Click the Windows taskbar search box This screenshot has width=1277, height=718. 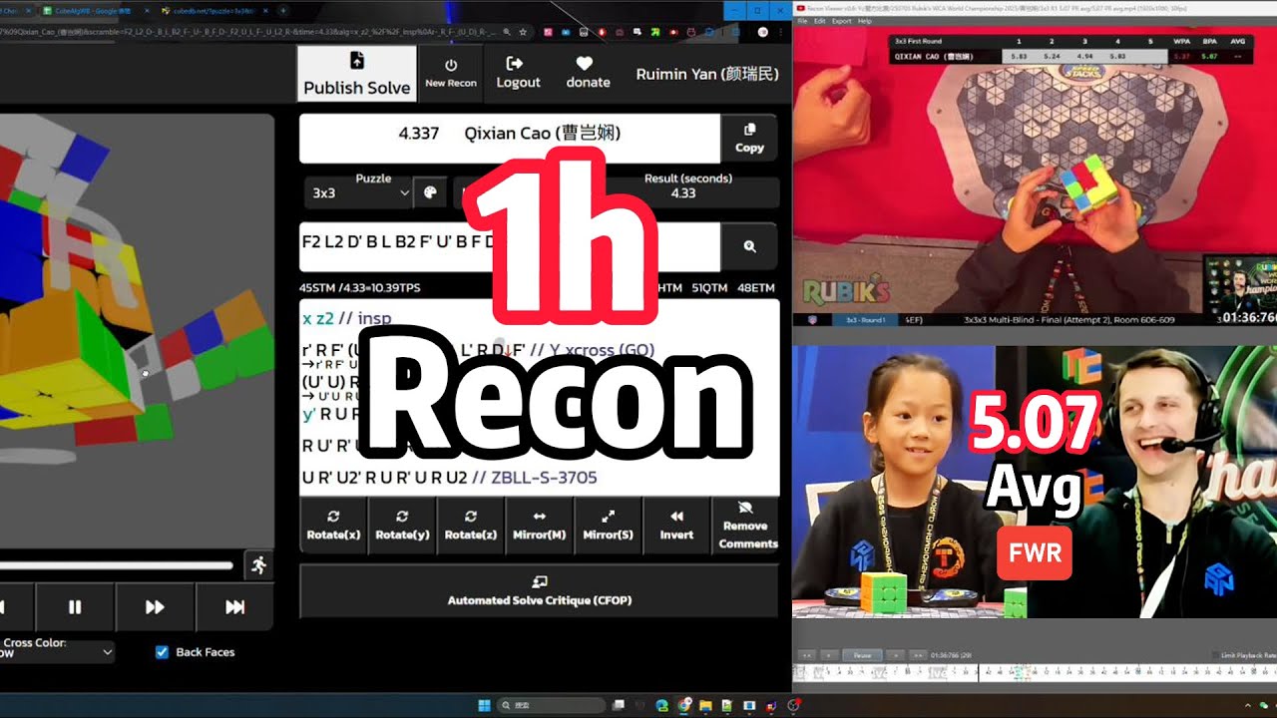pos(551,705)
